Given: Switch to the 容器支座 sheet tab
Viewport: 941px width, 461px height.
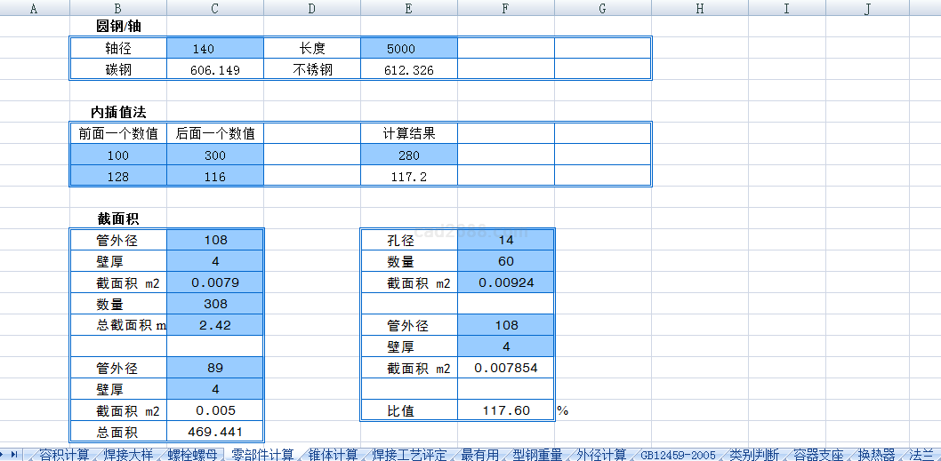Looking at the screenshot, I should tap(817, 455).
